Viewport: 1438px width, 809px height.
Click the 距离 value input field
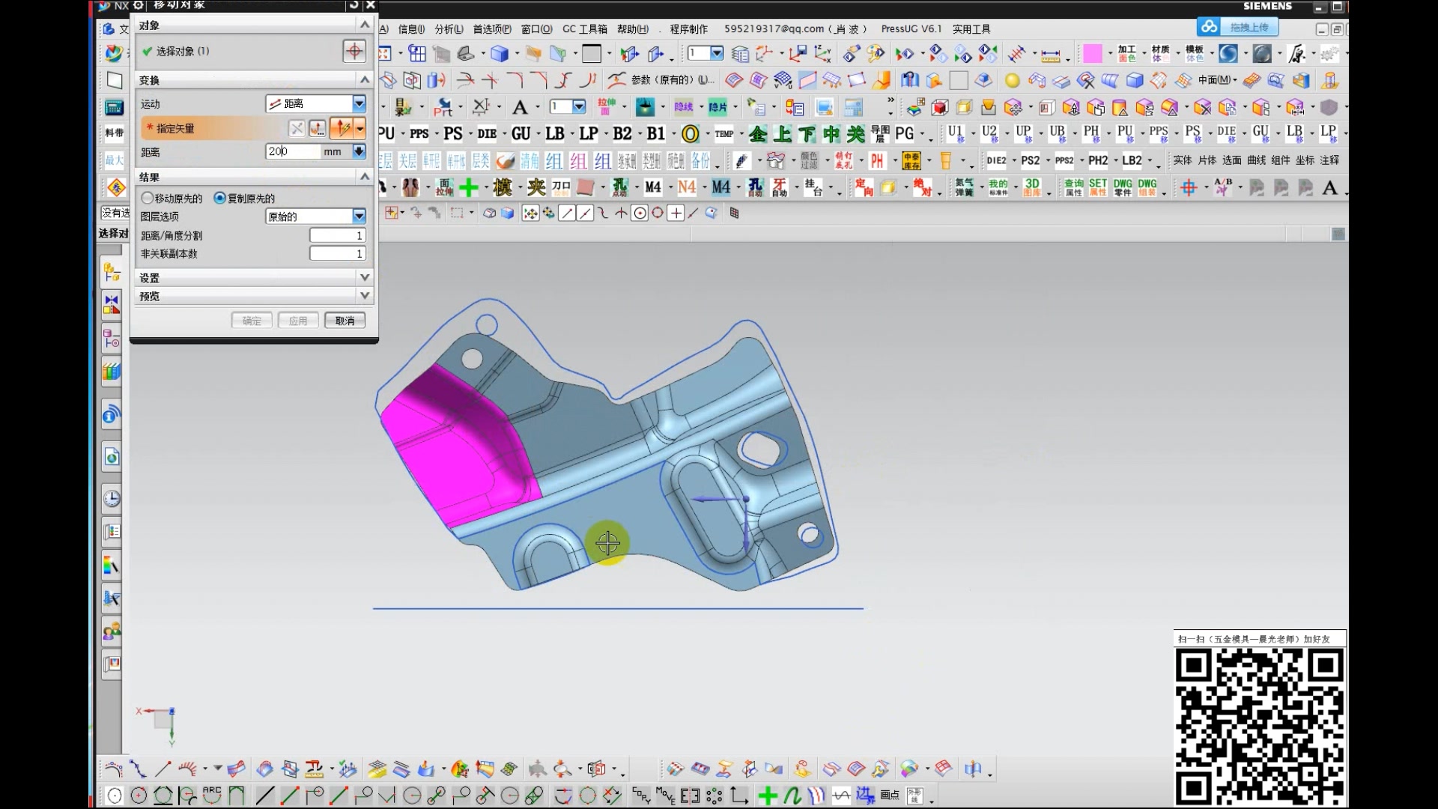(x=293, y=151)
